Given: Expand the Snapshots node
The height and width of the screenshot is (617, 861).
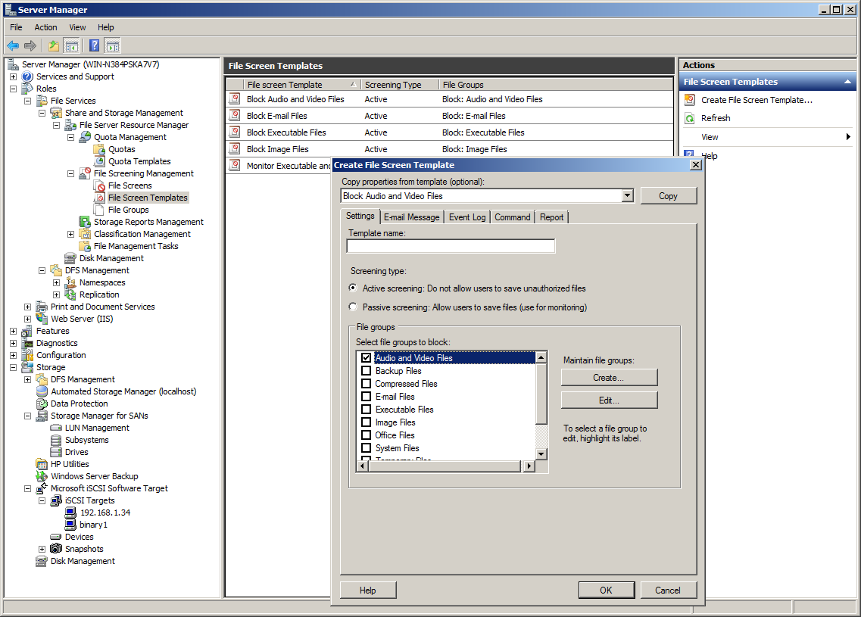Looking at the screenshot, I should pyautogui.click(x=42, y=549).
